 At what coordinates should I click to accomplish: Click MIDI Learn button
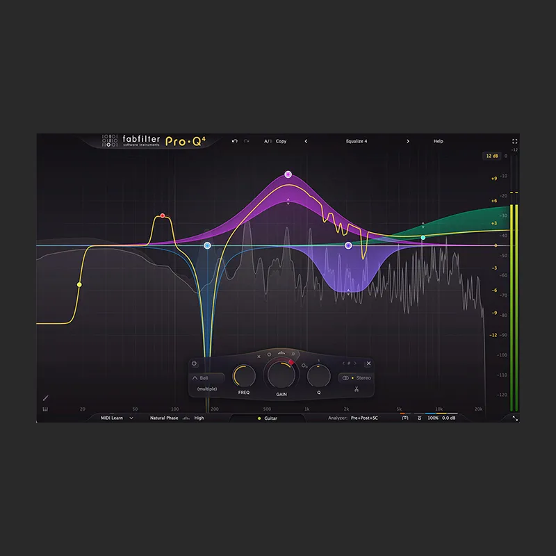tap(112, 418)
